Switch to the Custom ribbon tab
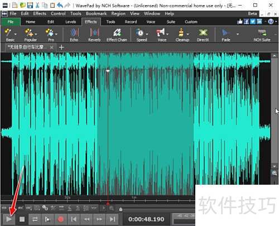 pyautogui.click(x=191, y=22)
